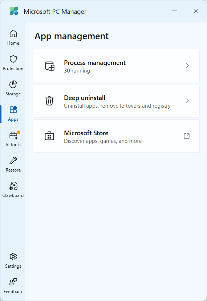Viewport: 207px width, 301px height.
Task: Click the '30 running' text
Action: click(77, 71)
